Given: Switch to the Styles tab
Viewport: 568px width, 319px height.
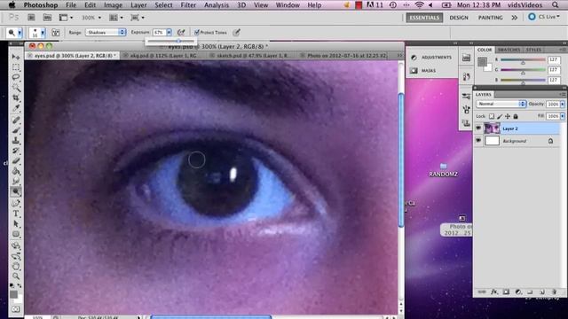Looking at the screenshot, I should (x=533, y=50).
